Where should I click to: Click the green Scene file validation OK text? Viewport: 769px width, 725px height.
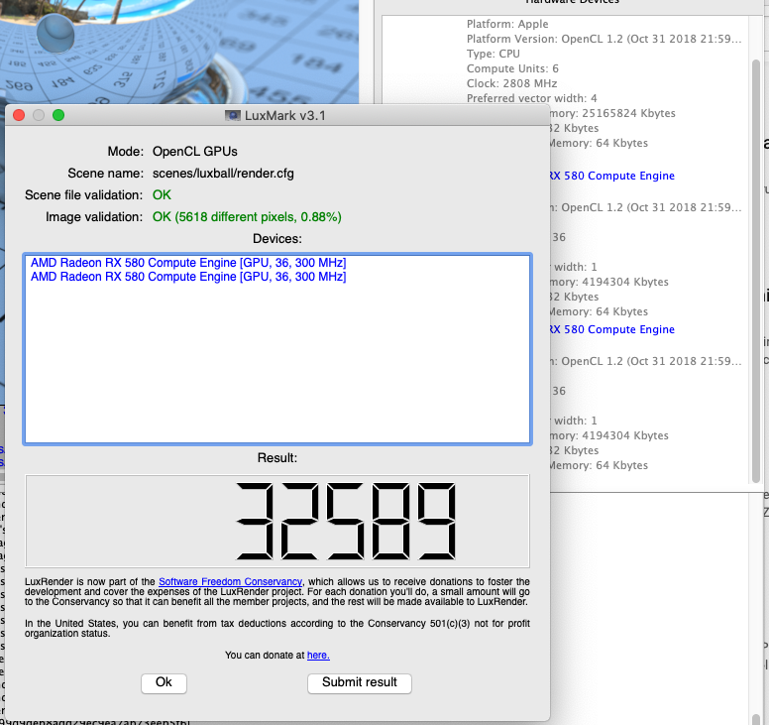(162, 195)
